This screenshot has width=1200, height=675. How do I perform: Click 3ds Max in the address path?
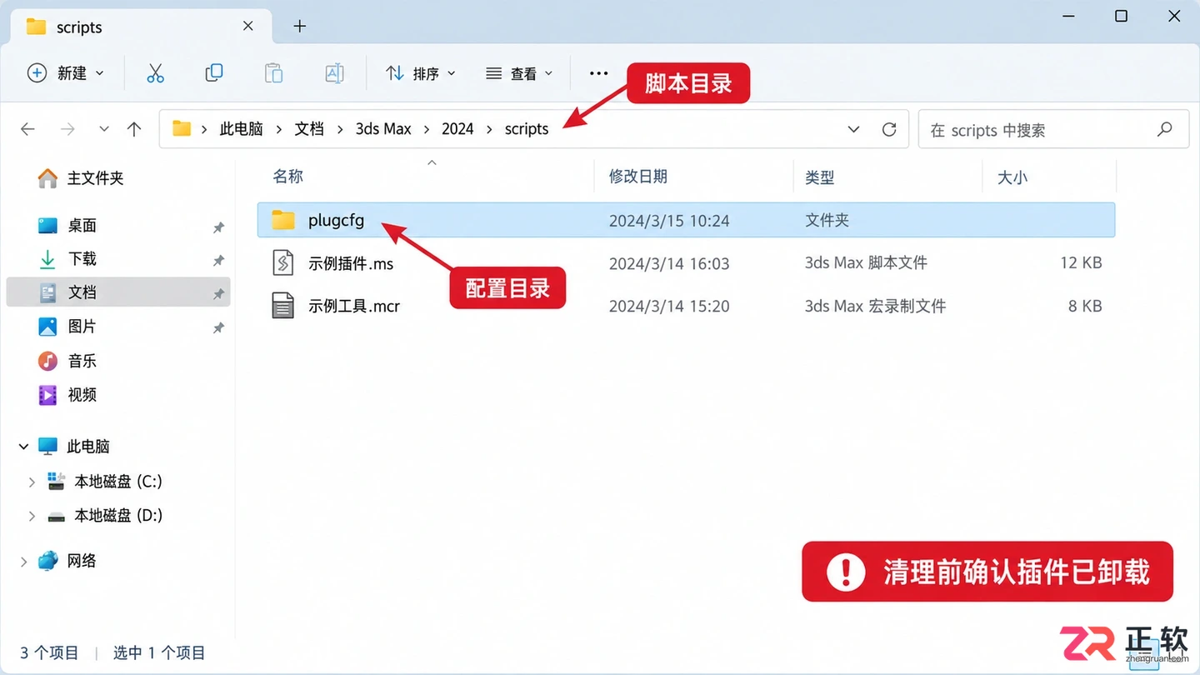383,129
